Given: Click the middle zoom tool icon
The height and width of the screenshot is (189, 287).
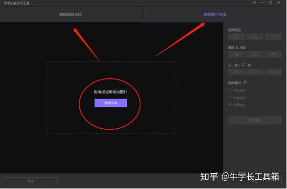Looking at the screenshot, I should 255,55.
